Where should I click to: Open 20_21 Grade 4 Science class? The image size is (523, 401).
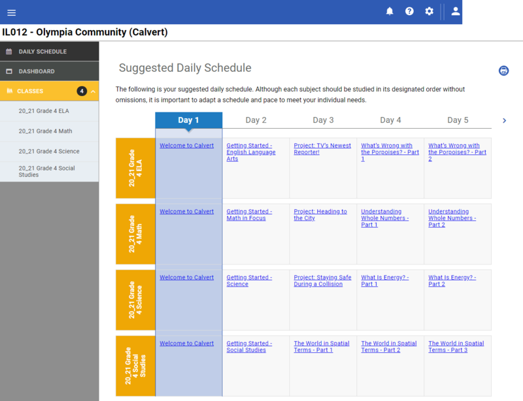(49, 151)
